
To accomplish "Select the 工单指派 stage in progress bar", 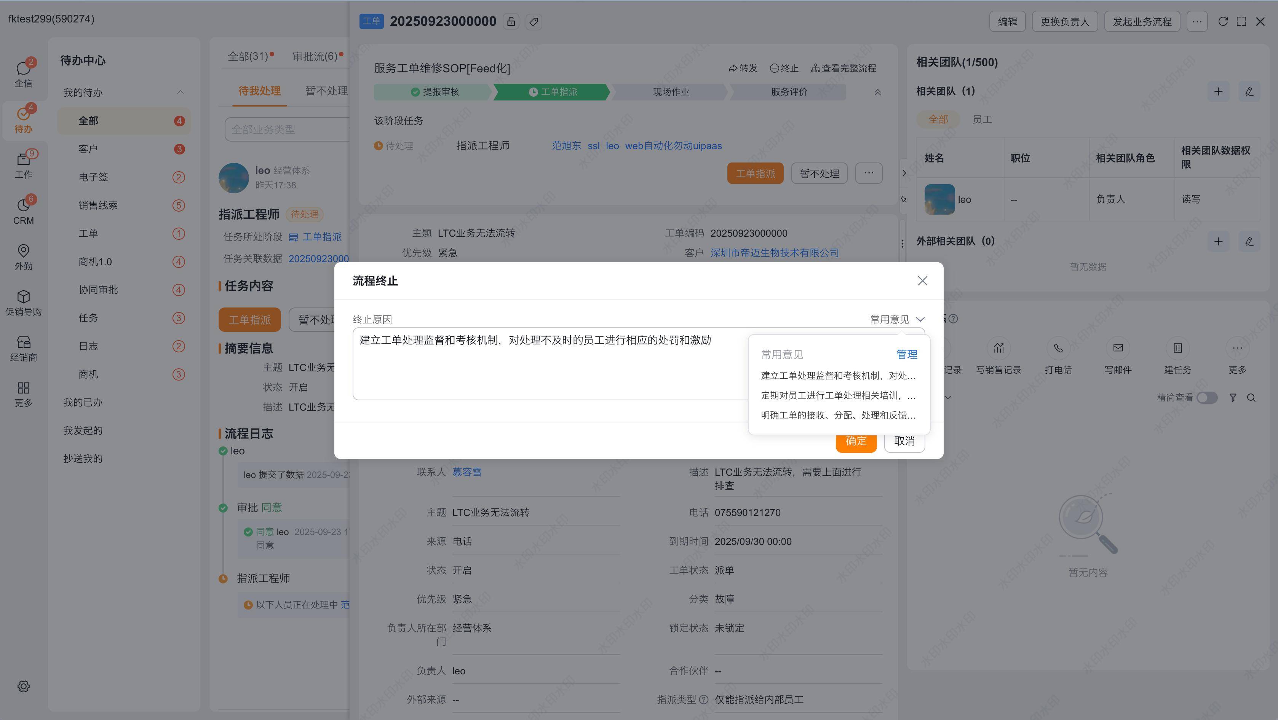I will point(553,92).
